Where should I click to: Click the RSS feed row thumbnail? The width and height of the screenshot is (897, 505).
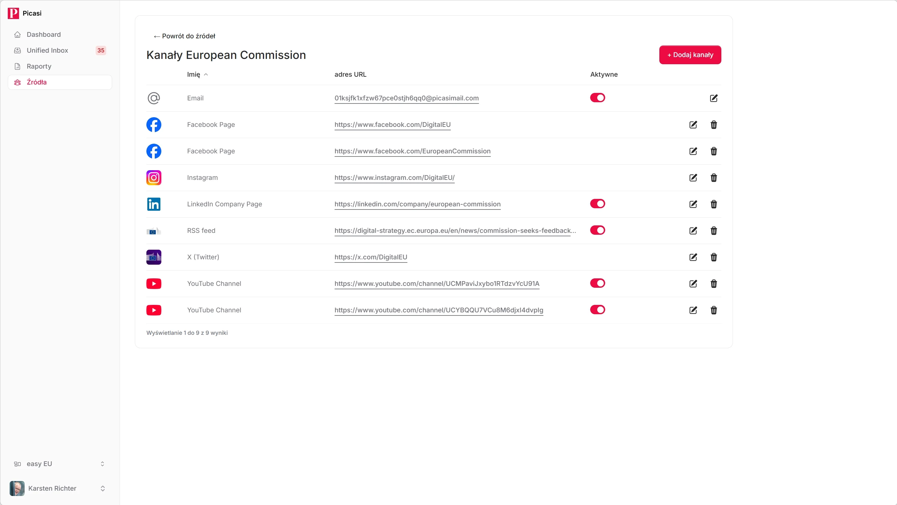click(154, 231)
